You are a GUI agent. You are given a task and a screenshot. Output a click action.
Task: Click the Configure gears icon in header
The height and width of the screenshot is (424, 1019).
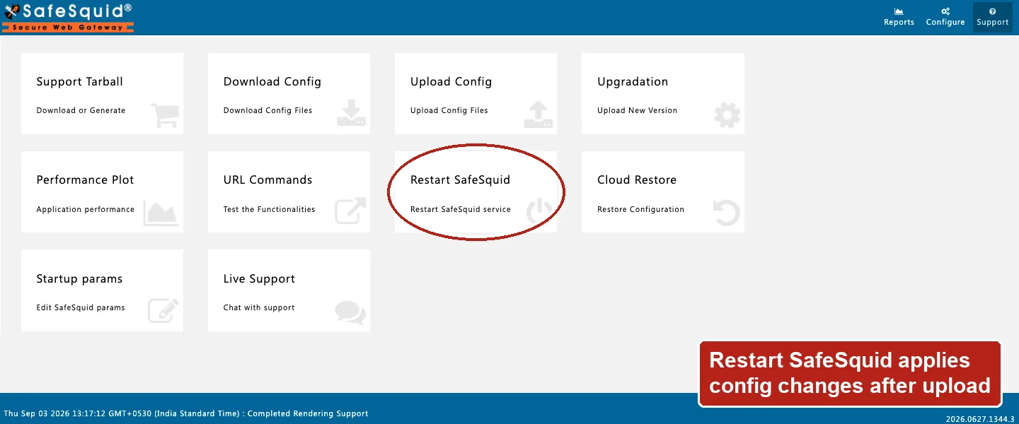945,11
